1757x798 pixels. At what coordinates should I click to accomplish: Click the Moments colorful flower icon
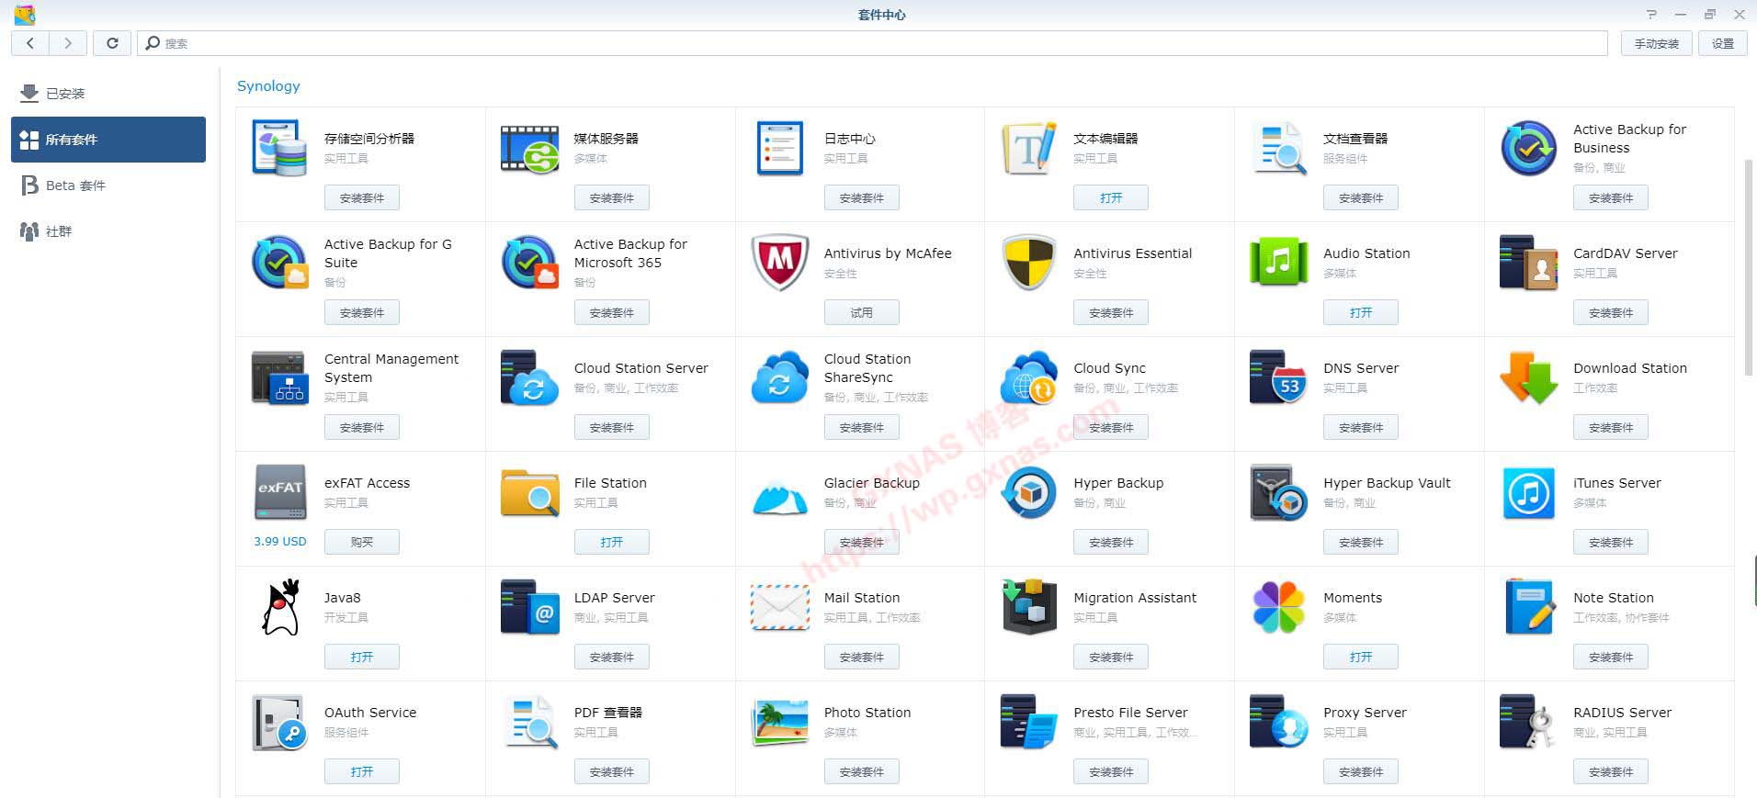coord(1278,606)
